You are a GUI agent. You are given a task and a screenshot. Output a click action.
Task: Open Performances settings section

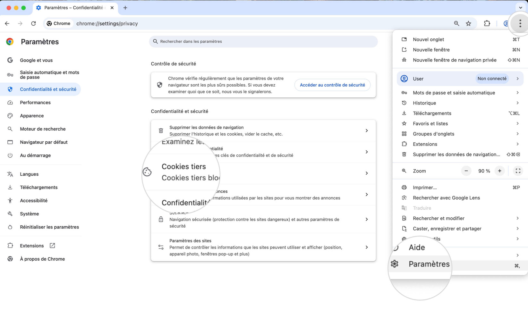click(41, 103)
